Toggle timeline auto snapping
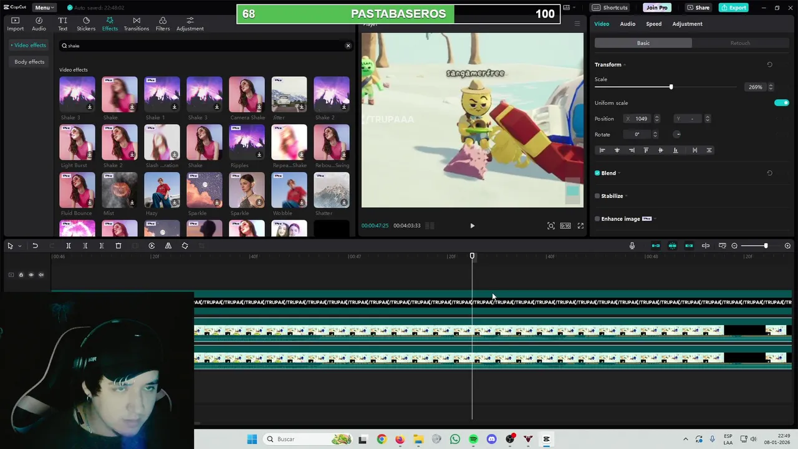Image resolution: width=798 pixels, height=449 pixels. tap(672, 246)
